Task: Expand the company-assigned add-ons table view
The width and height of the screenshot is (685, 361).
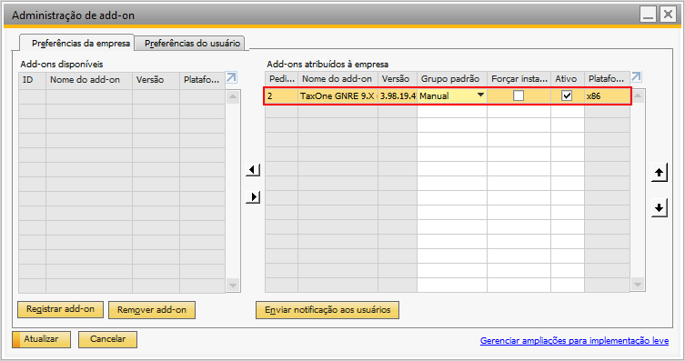Action: pos(636,76)
